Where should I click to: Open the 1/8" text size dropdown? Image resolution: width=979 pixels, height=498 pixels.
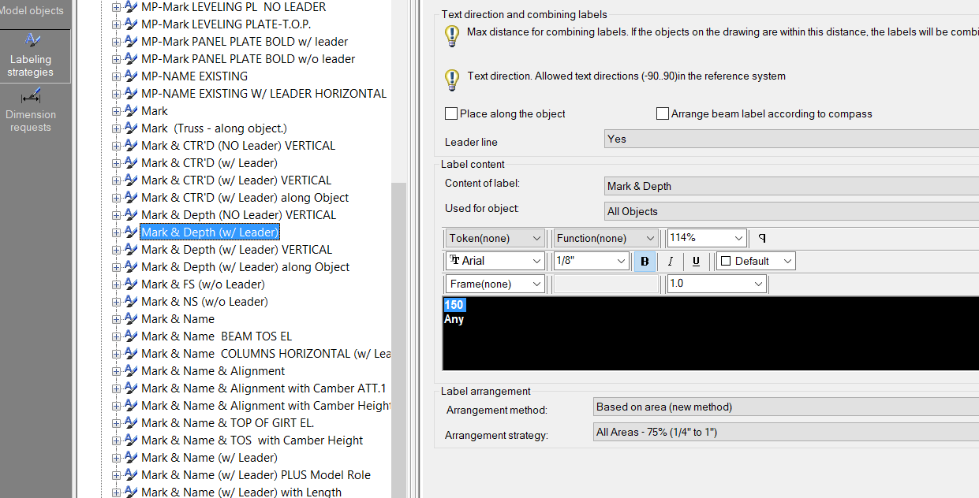tap(591, 261)
